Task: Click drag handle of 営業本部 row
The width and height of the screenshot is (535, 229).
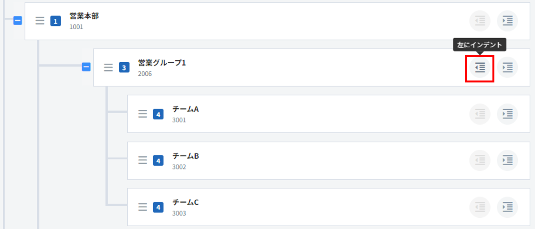Action: click(x=40, y=21)
